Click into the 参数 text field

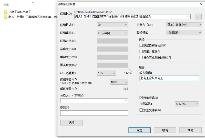94,113
